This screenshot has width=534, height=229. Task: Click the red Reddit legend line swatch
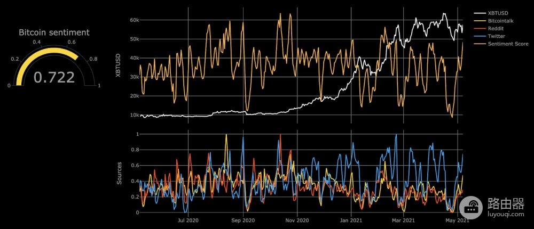point(480,29)
